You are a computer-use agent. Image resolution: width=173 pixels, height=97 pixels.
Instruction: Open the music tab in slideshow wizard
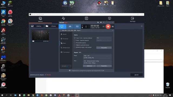pos(63,19)
